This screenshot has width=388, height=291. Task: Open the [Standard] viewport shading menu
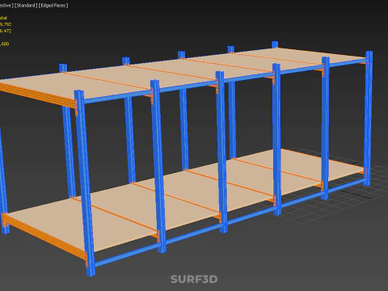pos(26,6)
